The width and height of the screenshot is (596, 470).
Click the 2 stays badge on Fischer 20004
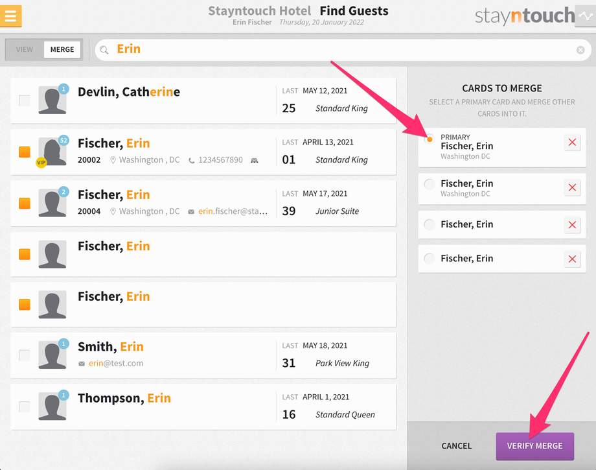click(63, 192)
